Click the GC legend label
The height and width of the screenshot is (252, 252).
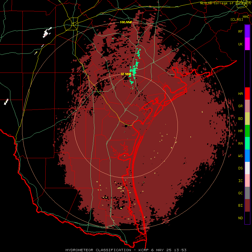click(x=241, y=193)
